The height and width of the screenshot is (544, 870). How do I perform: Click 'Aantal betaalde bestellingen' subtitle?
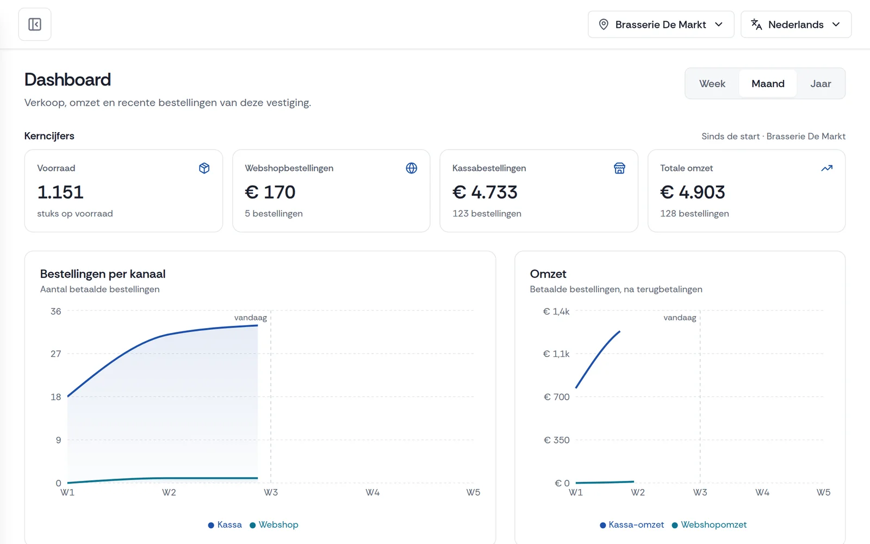pos(100,289)
